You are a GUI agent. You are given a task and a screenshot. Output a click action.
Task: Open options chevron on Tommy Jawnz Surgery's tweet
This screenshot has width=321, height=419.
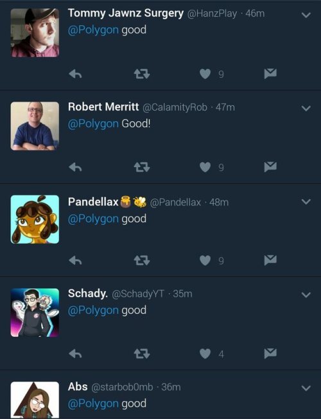[306, 15]
